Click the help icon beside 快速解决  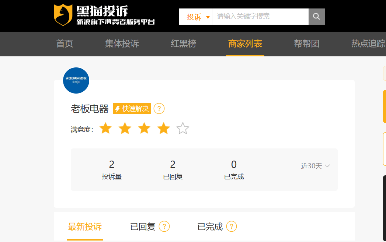point(159,108)
